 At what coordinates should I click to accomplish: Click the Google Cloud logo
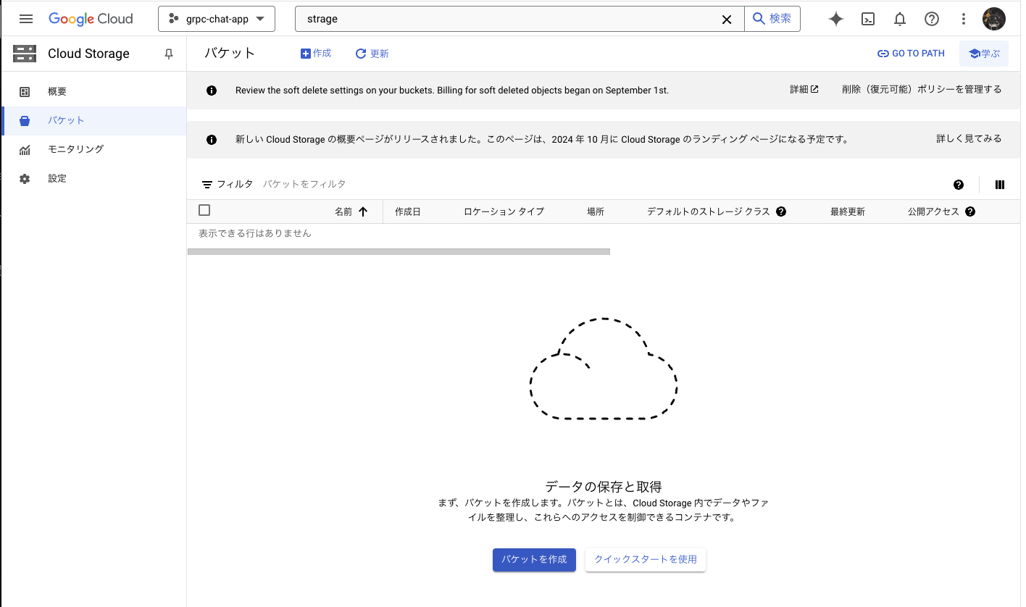coord(91,19)
